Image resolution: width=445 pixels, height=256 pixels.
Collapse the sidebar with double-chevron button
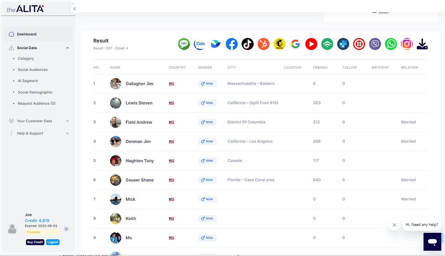tap(75, 9)
